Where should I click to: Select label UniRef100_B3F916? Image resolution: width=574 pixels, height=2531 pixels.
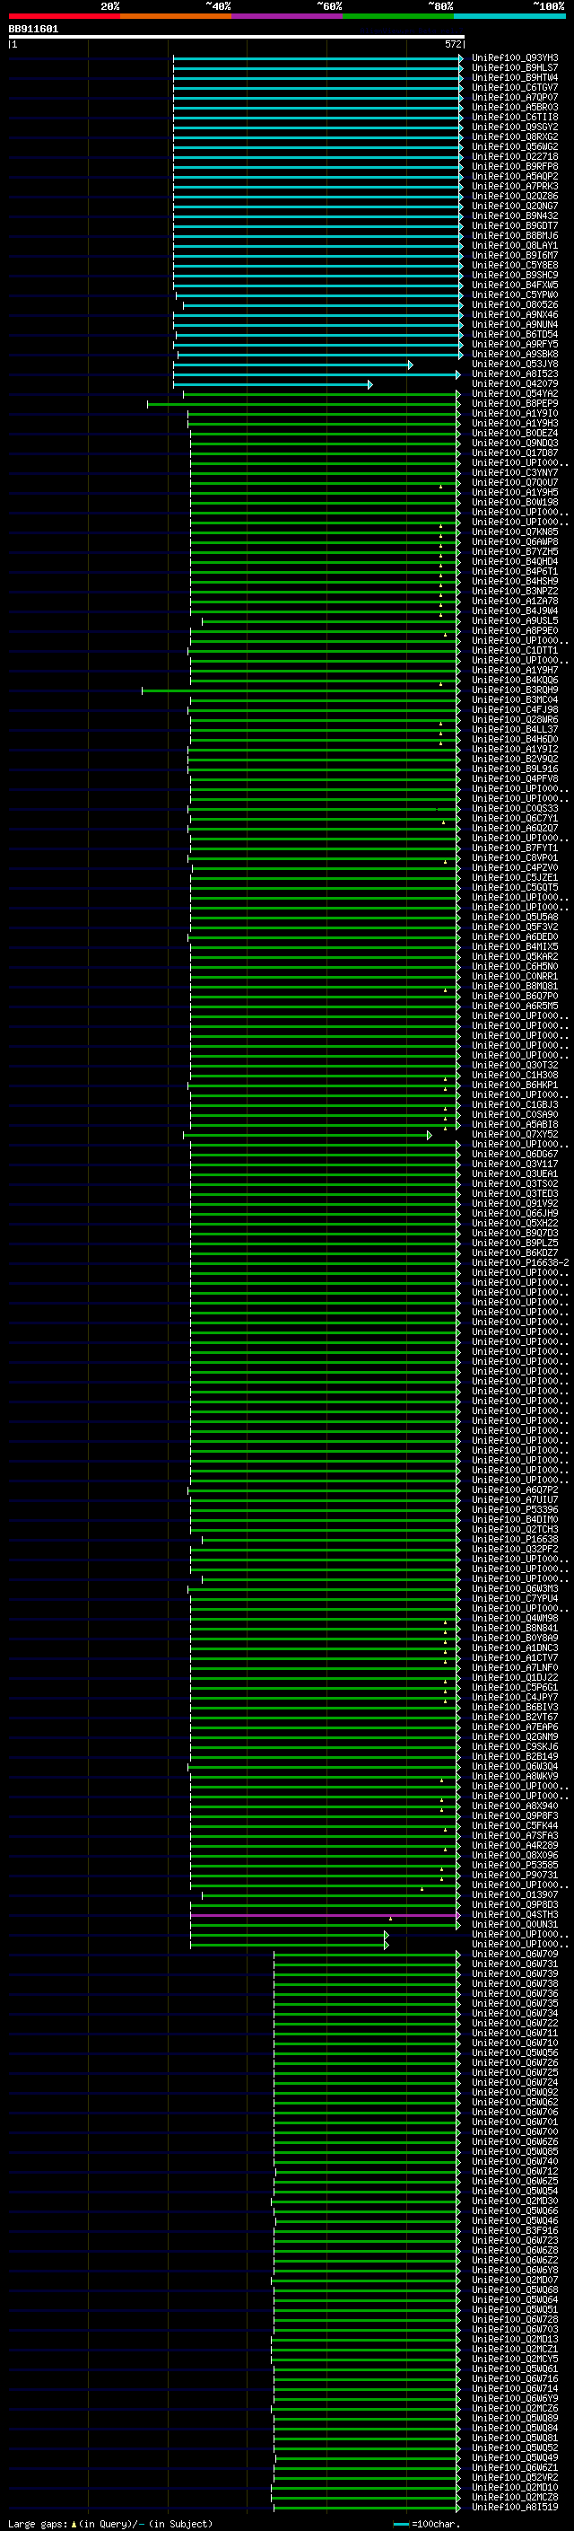click(515, 2230)
